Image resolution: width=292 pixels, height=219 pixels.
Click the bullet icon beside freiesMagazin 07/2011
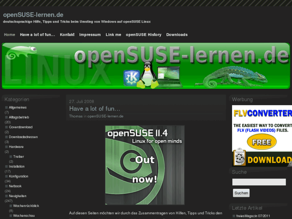234,216
